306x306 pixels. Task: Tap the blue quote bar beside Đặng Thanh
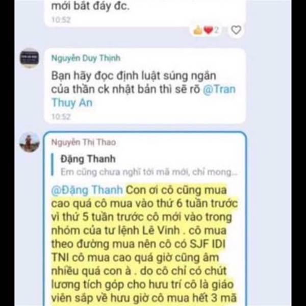click(x=52, y=165)
